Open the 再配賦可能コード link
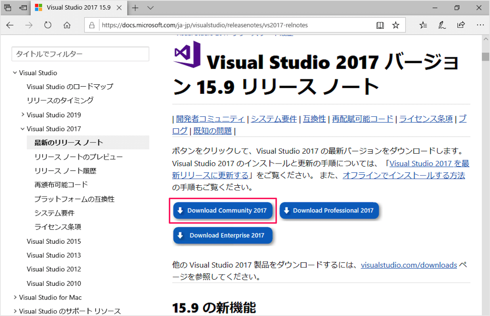490x316 pixels. click(363, 119)
